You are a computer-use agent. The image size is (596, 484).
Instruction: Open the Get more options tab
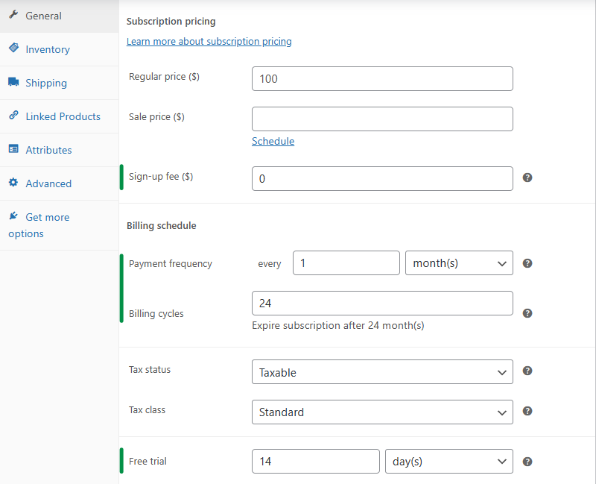tap(47, 217)
